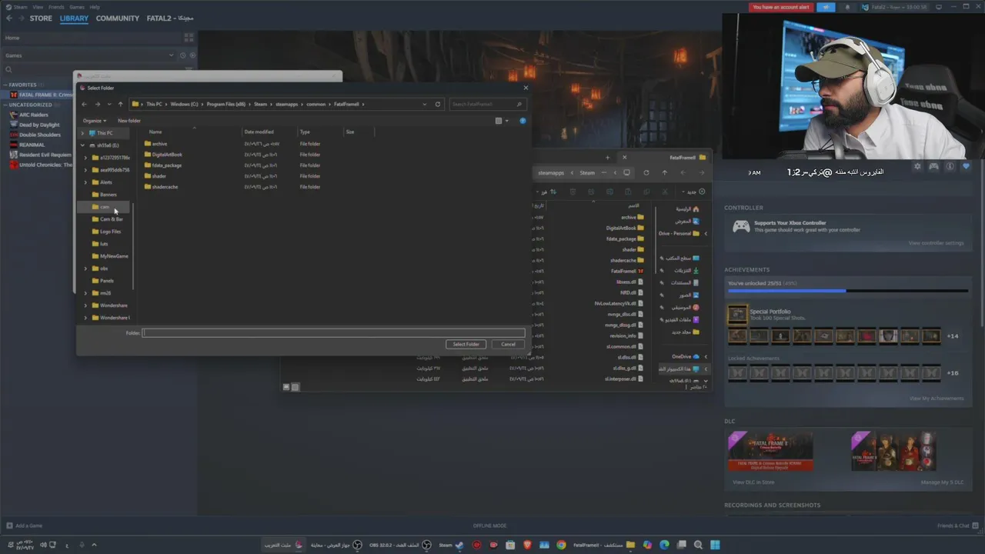The image size is (985, 554).
Task: Open the Friends menu in Steam
Action: click(56, 7)
